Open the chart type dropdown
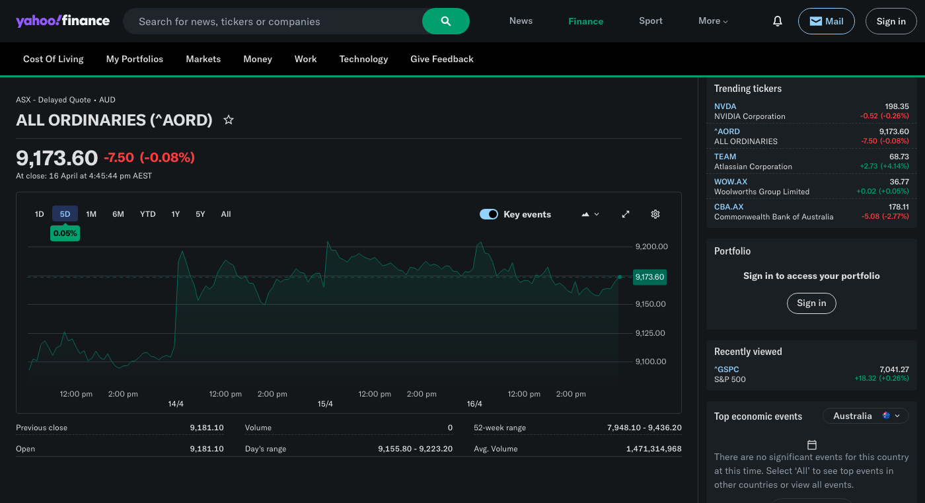Viewport: 925px width, 503px height. (590, 214)
